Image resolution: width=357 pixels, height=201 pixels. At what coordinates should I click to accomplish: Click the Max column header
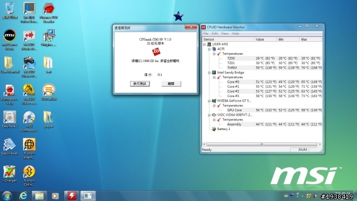click(x=311, y=39)
